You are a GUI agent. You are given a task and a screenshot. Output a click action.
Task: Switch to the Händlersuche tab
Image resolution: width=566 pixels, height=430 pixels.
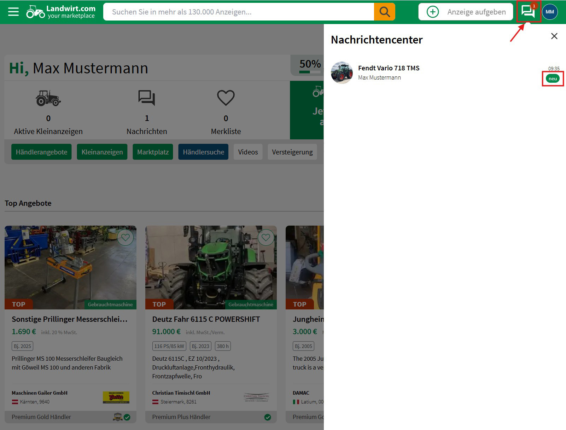point(203,152)
